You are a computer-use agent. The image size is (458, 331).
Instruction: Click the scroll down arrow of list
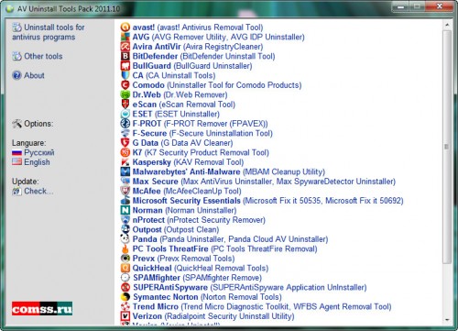(447, 320)
